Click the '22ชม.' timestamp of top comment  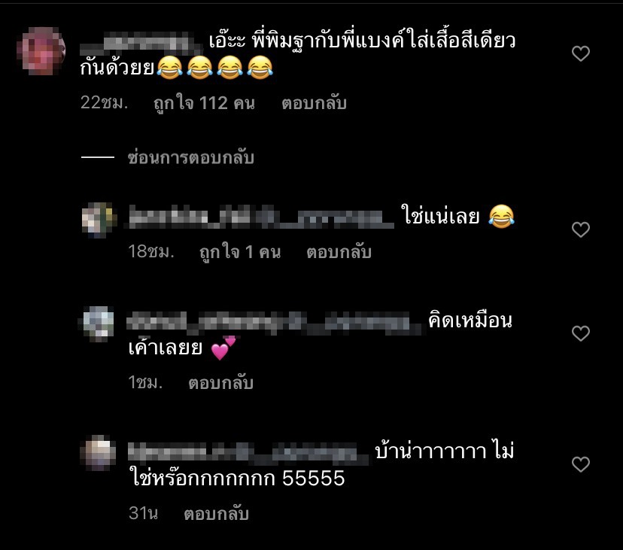coord(105,103)
